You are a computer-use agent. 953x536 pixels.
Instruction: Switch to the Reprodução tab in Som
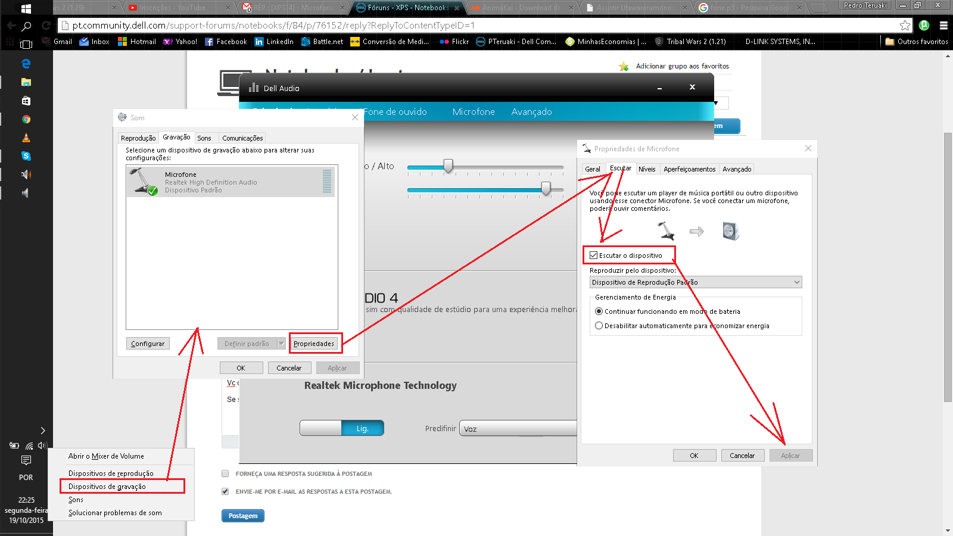click(138, 138)
